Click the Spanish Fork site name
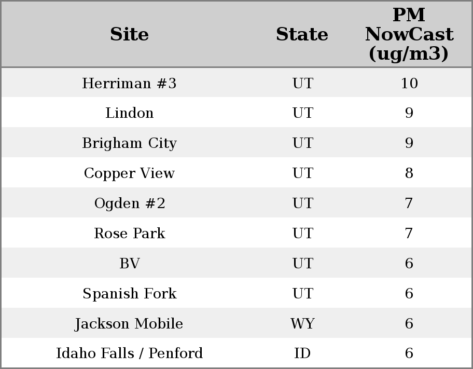This screenshot has height=369, width=473. [x=129, y=294]
